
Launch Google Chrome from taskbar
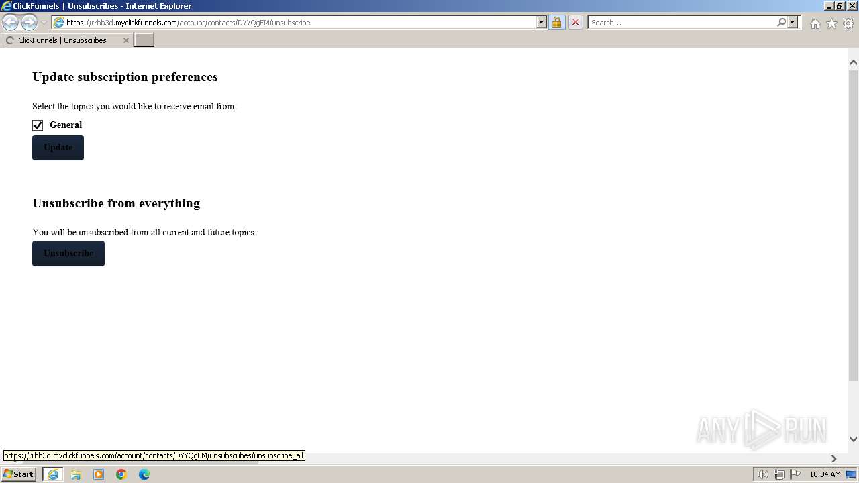[121, 474]
